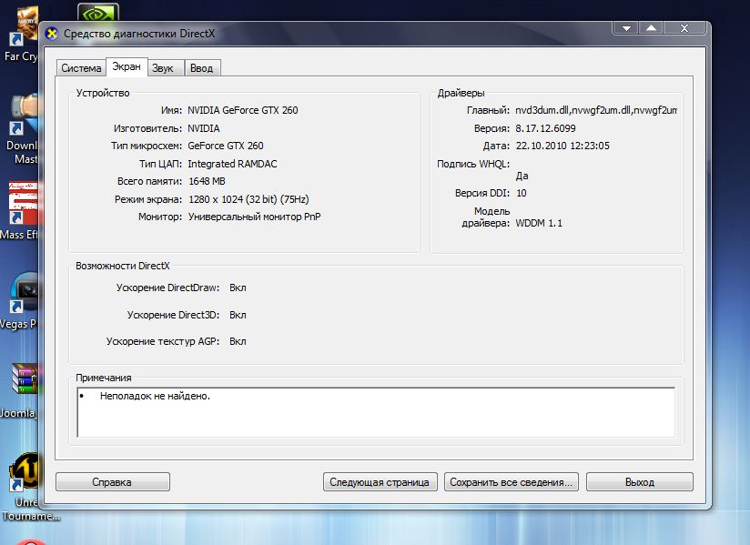This screenshot has height=545, width=750.
Task: Click Сохранить все сведения button
Action: point(512,482)
